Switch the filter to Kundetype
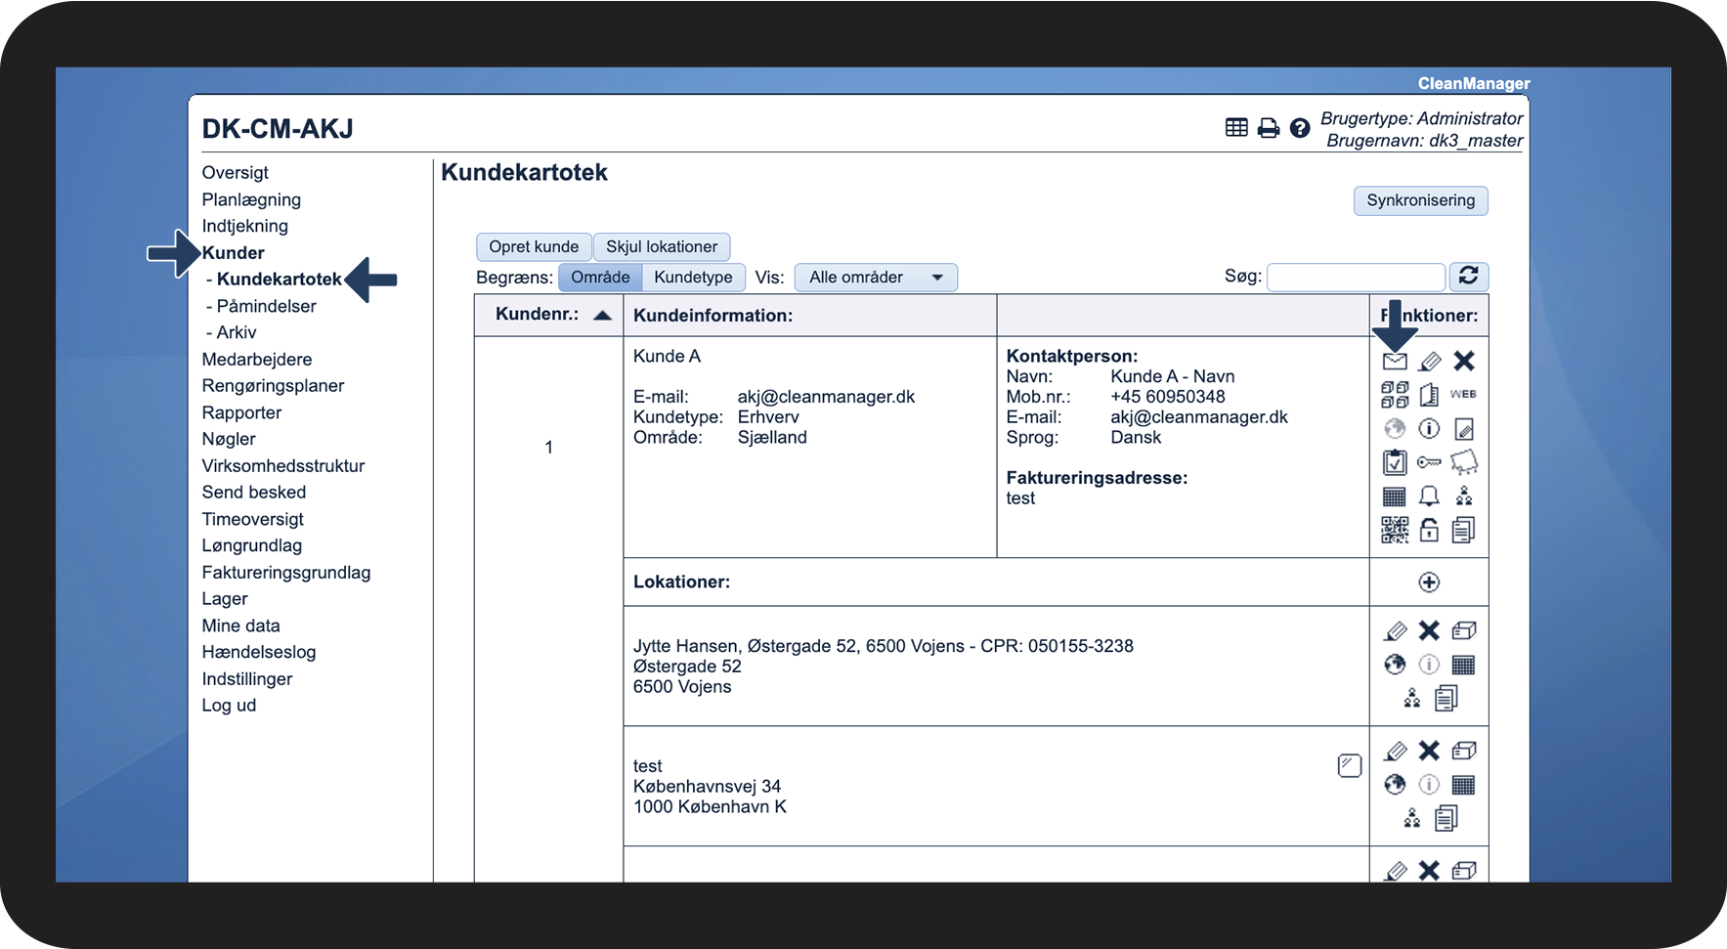Viewport: 1727px width, 949px height. click(693, 278)
